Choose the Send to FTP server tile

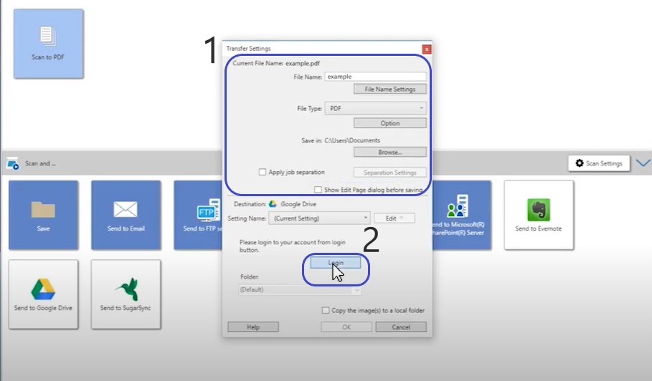pyautogui.click(x=197, y=214)
